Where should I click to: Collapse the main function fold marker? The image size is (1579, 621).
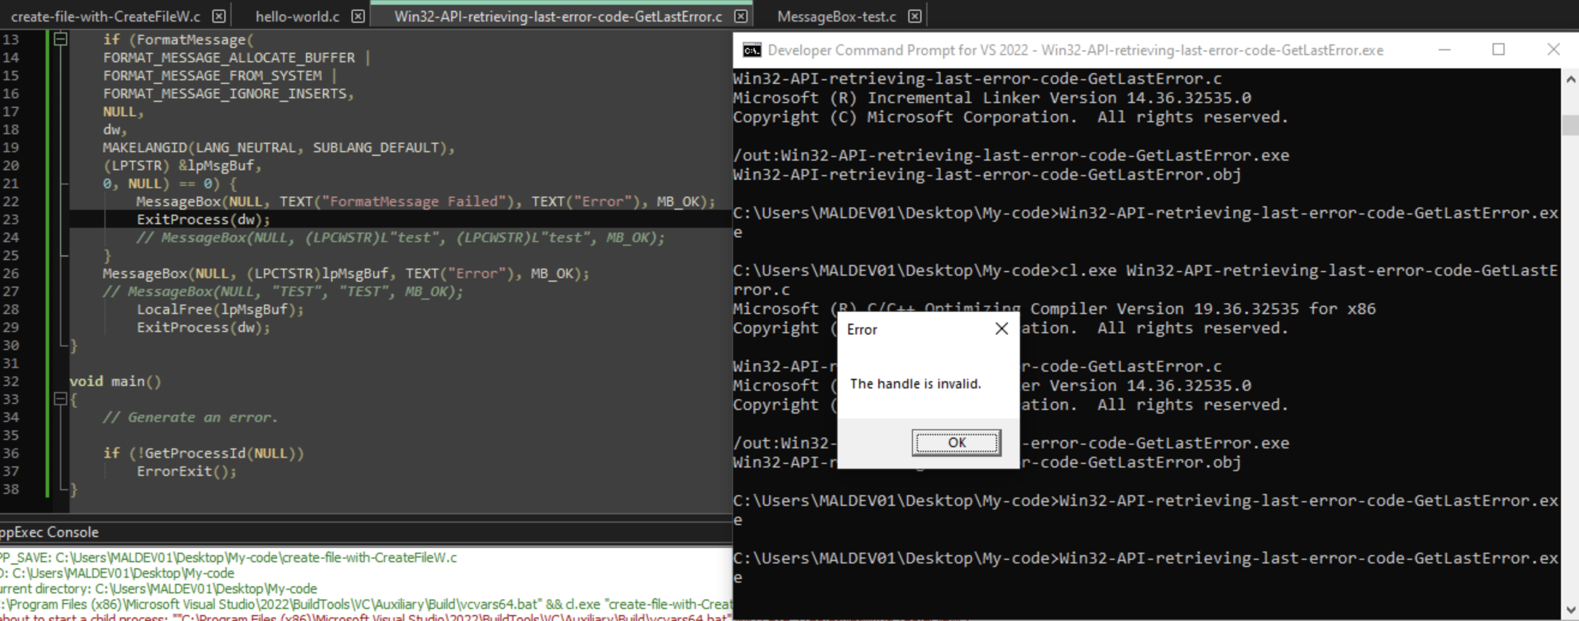[x=60, y=399]
